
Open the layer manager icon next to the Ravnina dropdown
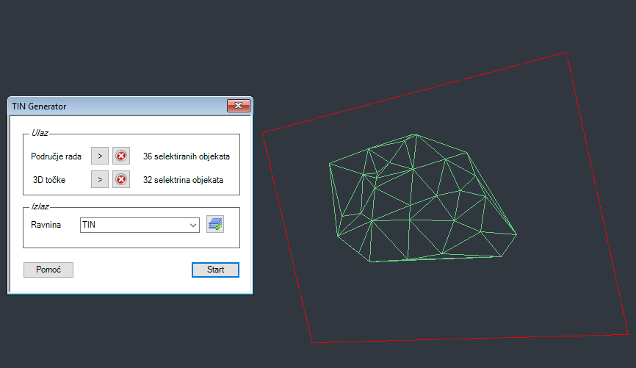click(215, 224)
